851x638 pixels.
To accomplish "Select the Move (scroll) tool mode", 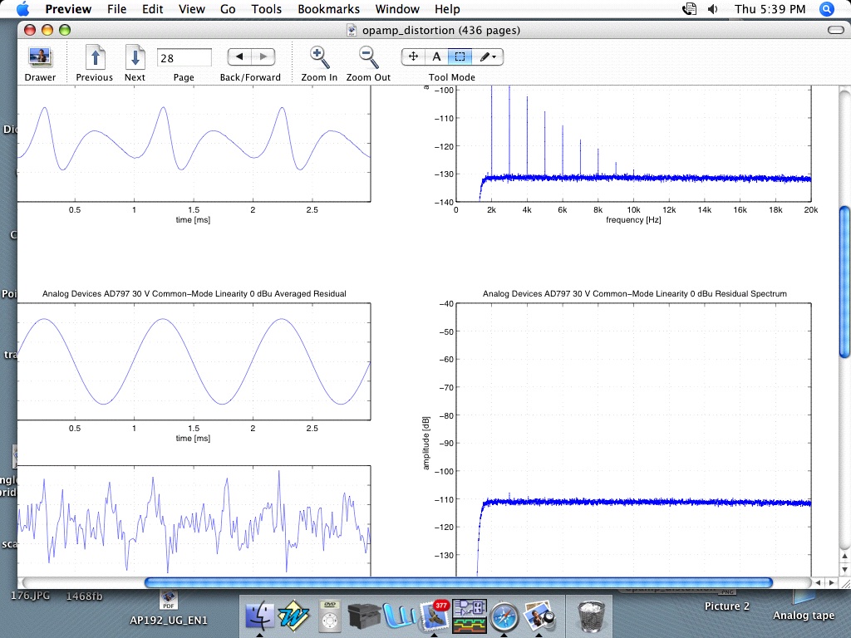I will [413, 56].
